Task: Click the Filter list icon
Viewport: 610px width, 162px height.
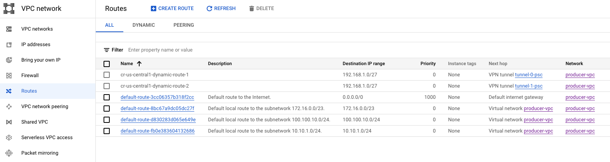Action: pos(107,50)
